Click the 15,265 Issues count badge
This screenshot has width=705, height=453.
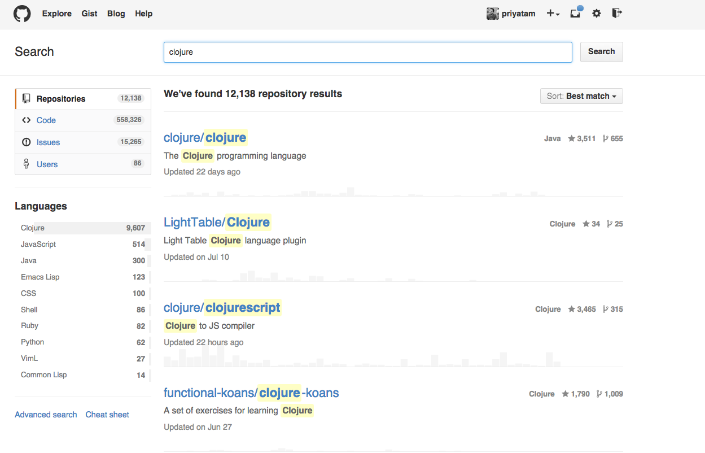(131, 142)
